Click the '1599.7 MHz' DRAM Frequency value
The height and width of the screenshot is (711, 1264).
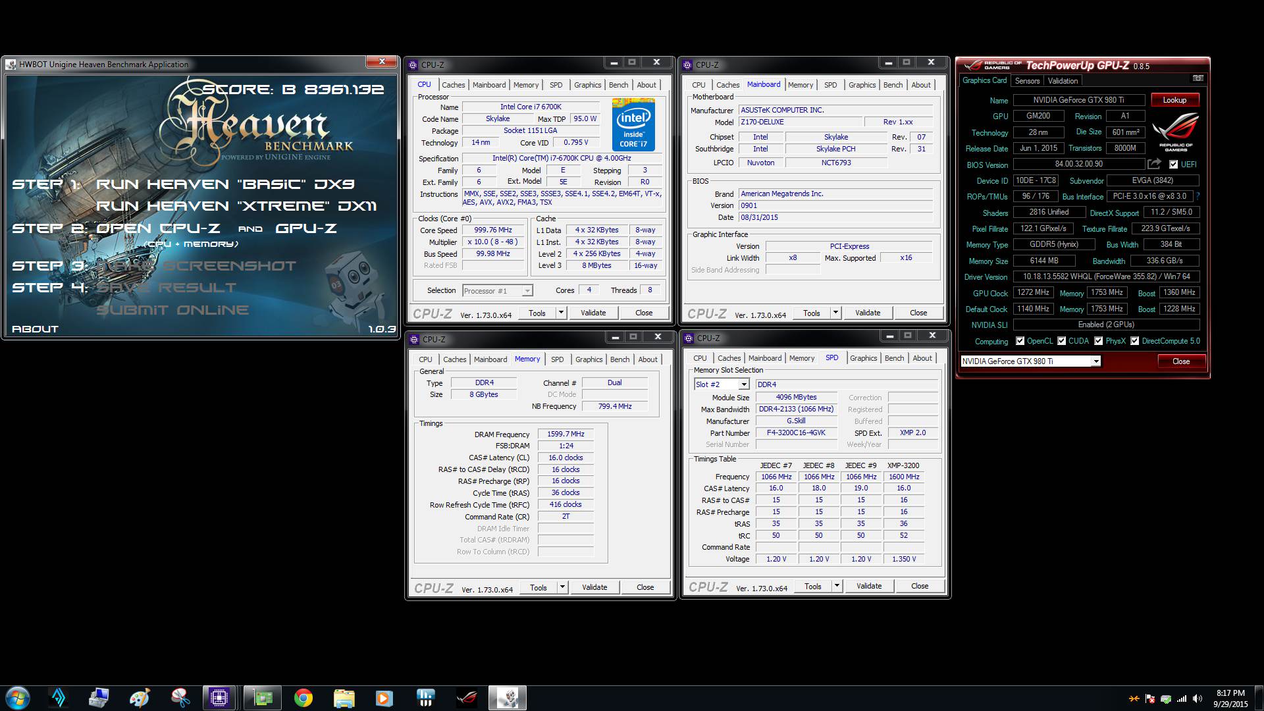(x=566, y=434)
